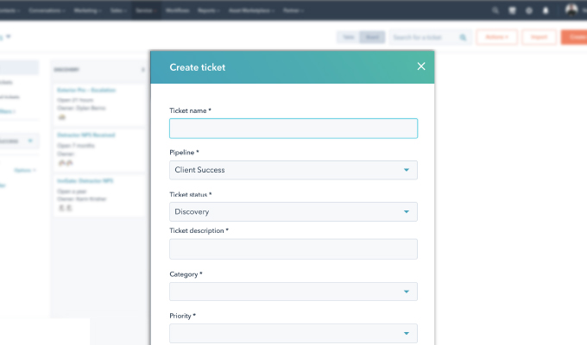Focus the Ticket description field
Image resolution: width=587 pixels, height=345 pixels.
[293, 249]
